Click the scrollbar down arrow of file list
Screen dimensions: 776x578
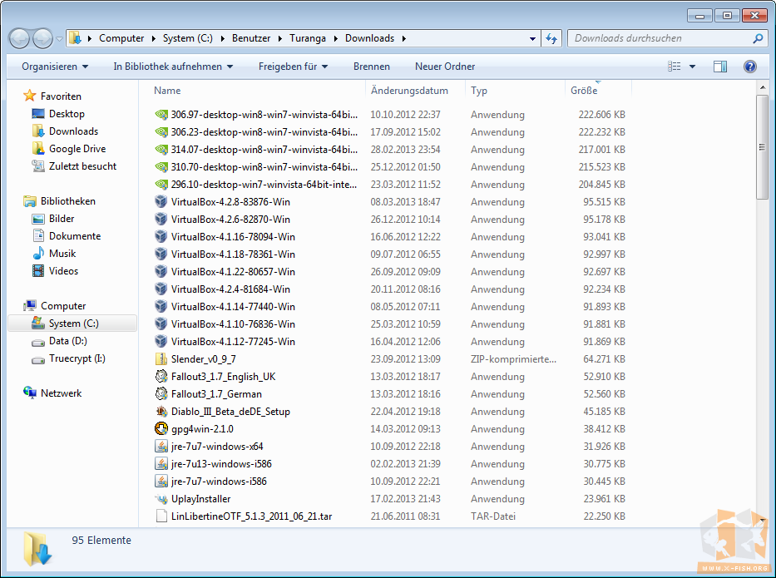click(762, 520)
